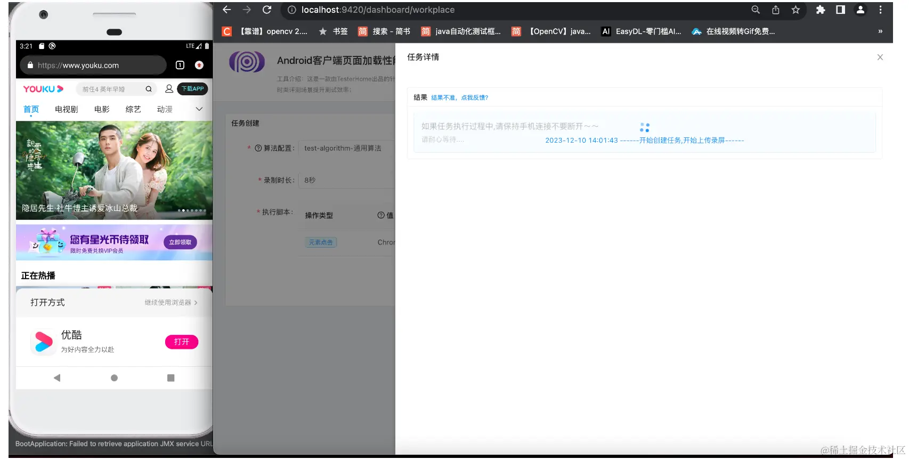This screenshot has height=459, width=909.
Task: Share this page via the share icon
Action: click(776, 10)
